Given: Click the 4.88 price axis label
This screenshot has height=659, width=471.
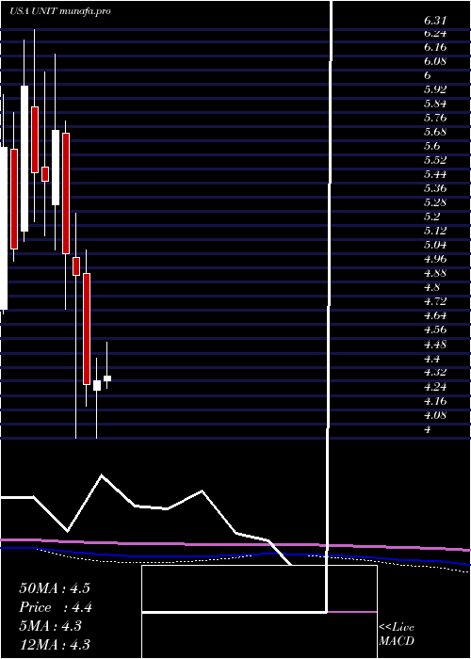Looking at the screenshot, I should coord(435,273).
